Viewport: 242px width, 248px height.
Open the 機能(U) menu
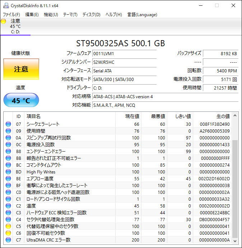pos(51,15)
